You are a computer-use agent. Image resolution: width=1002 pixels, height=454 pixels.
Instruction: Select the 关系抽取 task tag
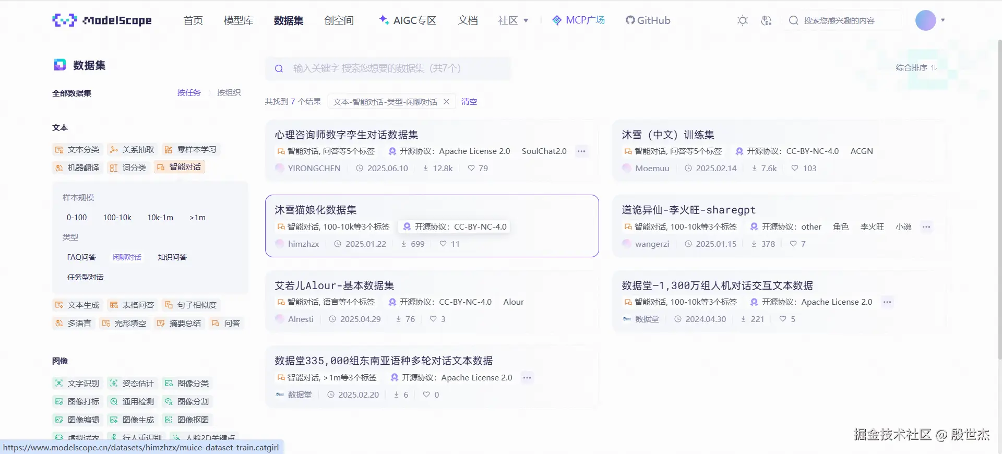132,150
